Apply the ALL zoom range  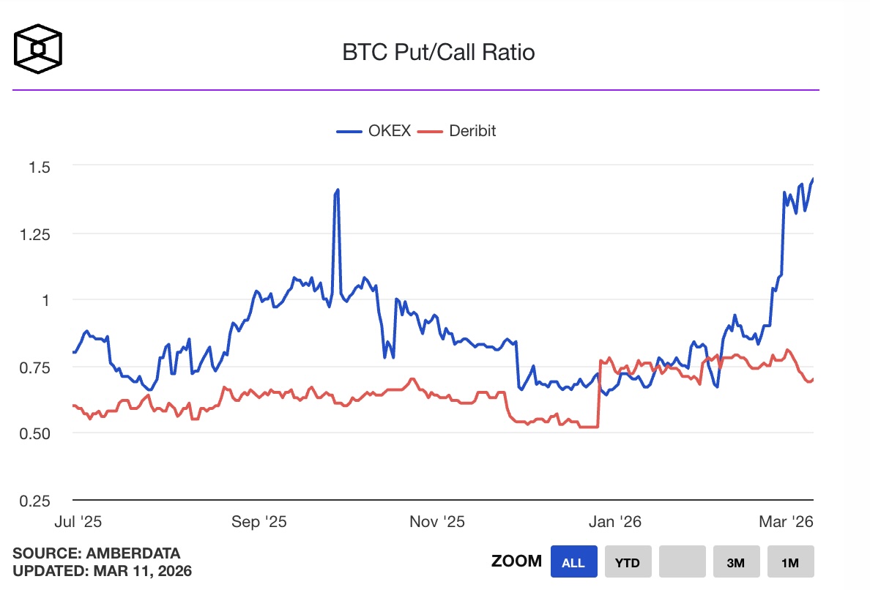click(x=573, y=561)
